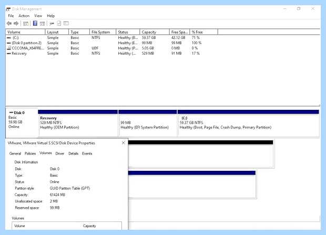Click the 61424 MB capacity value

pyautogui.click(x=57, y=195)
